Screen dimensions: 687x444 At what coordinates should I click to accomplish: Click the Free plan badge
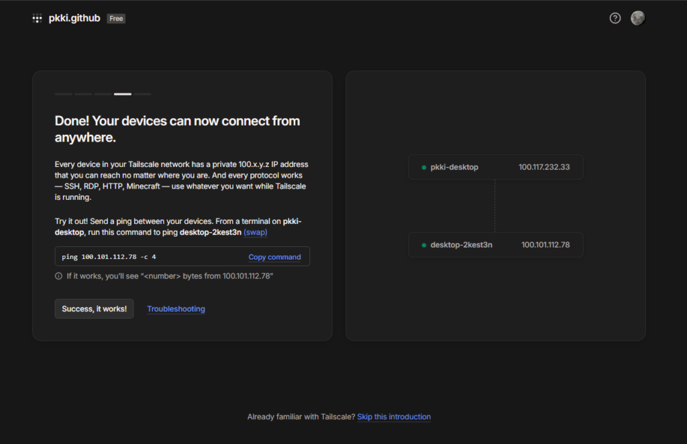point(116,19)
